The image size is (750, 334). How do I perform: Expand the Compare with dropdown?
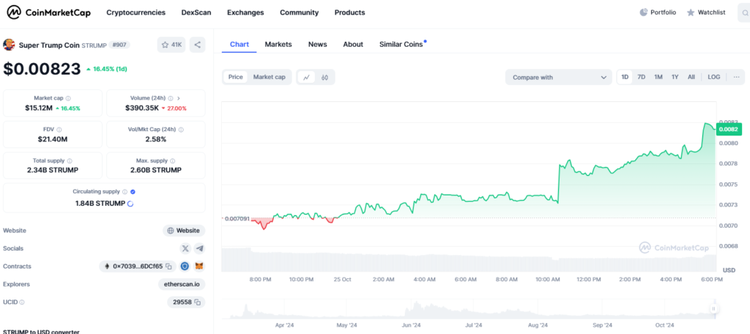tap(558, 77)
